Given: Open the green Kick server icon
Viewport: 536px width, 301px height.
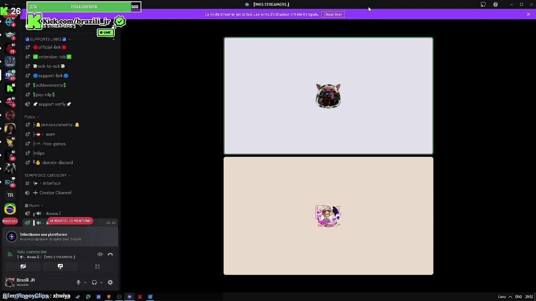Looking at the screenshot, I should tap(10, 88).
